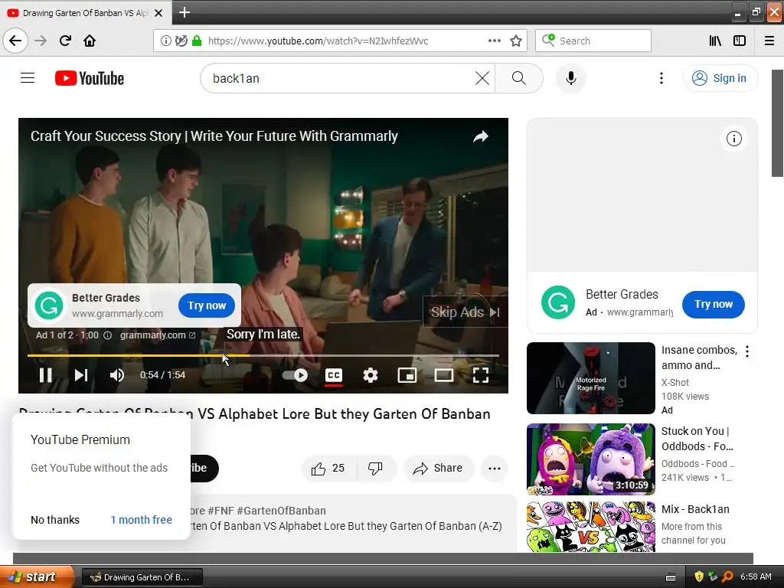
Task: Open the Windows Start menu
Action: (36, 577)
